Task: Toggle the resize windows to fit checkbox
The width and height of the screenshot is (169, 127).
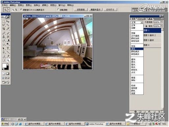Action: (x=21, y=10)
